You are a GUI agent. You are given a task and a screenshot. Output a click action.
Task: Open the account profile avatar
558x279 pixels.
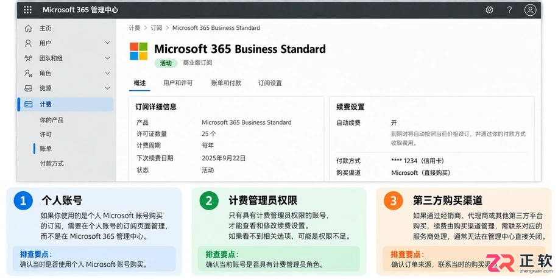pyautogui.click(x=530, y=10)
